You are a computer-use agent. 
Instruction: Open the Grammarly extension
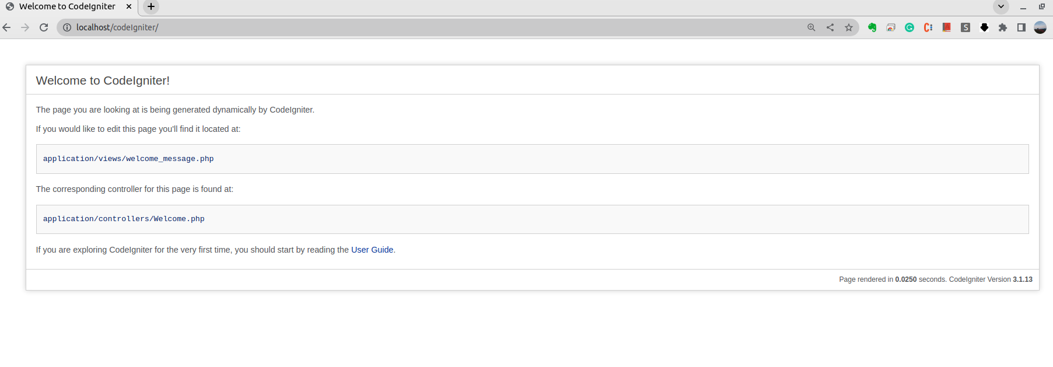(909, 27)
